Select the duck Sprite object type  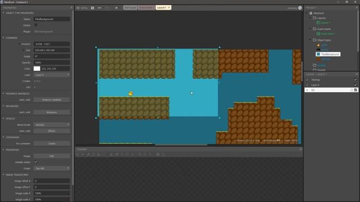[322, 45]
